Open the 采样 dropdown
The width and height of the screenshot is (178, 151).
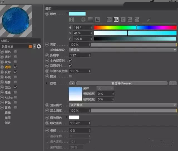point(105,88)
